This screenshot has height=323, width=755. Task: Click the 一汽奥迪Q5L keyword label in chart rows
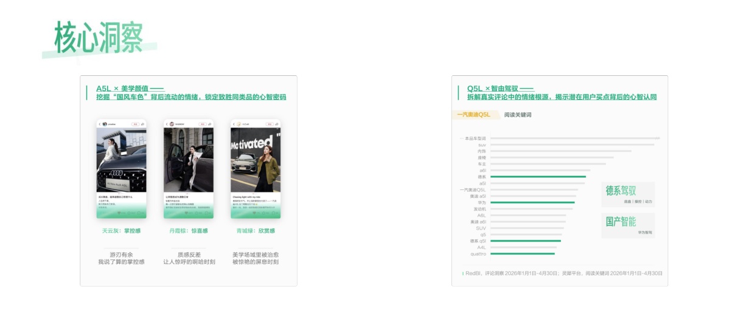click(x=473, y=189)
